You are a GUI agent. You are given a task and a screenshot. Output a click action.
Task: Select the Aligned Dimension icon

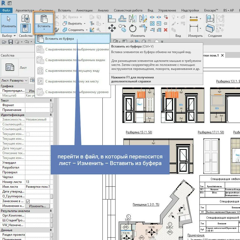194,28
